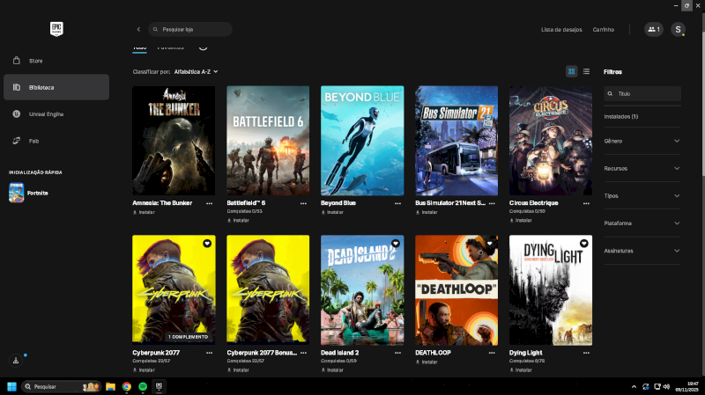This screenshot has width=705, height=395.
Task: Open Windows Start menu
Action: tap(11, 386)
